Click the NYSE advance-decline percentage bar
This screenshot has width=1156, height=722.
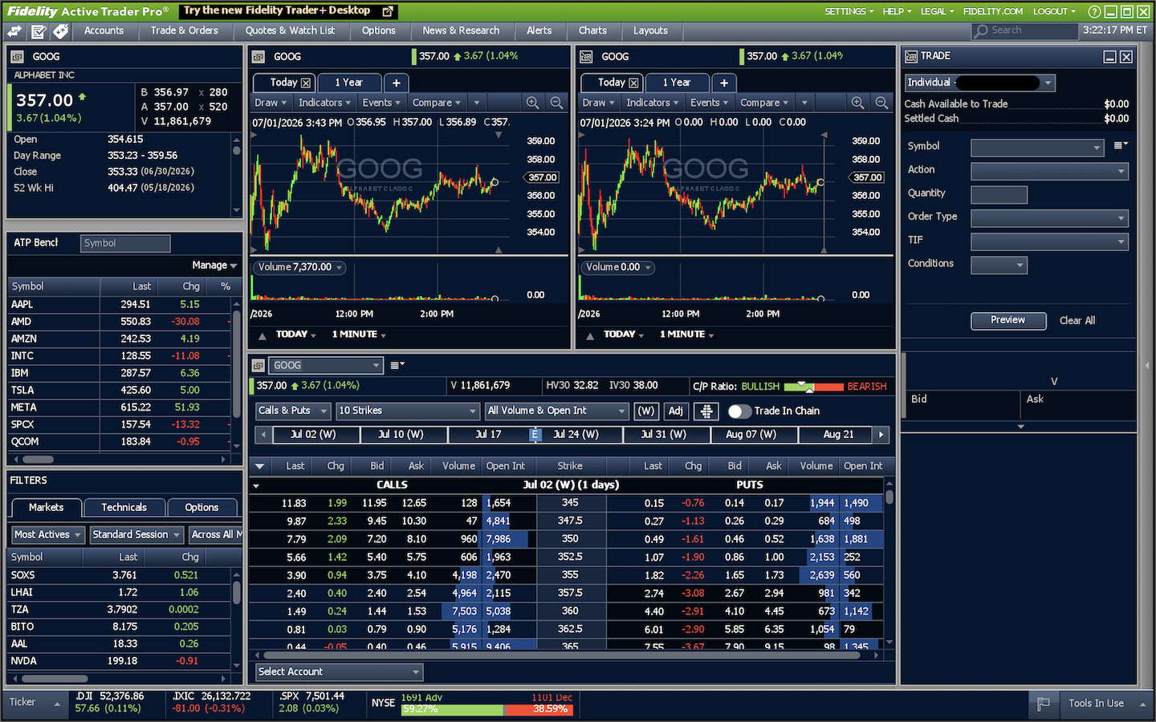click(486, 709)
